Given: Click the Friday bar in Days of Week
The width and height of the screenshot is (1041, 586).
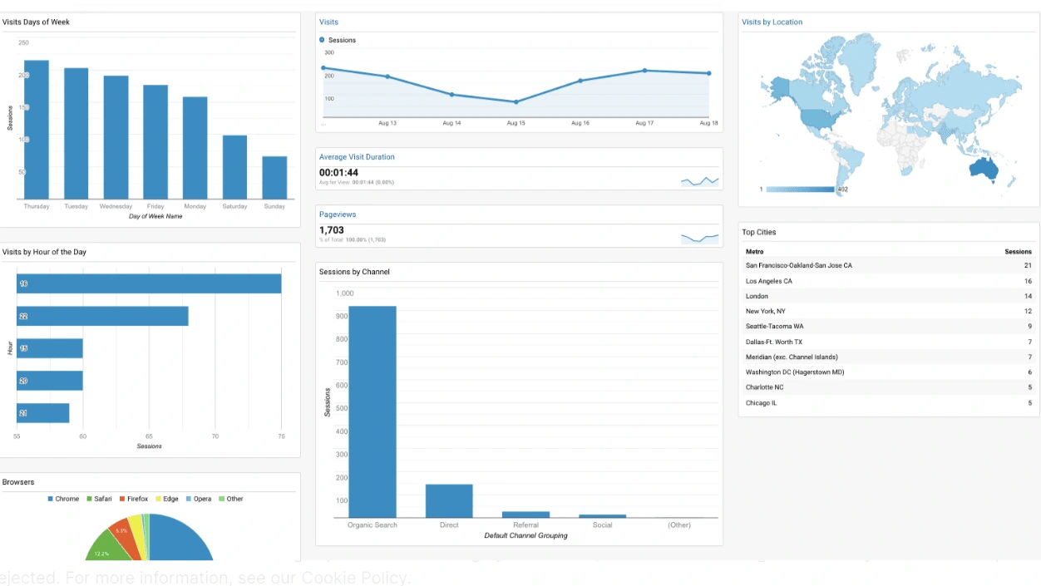Looking at the screenshot, I should pyautogui.click(x=155, y=142).
